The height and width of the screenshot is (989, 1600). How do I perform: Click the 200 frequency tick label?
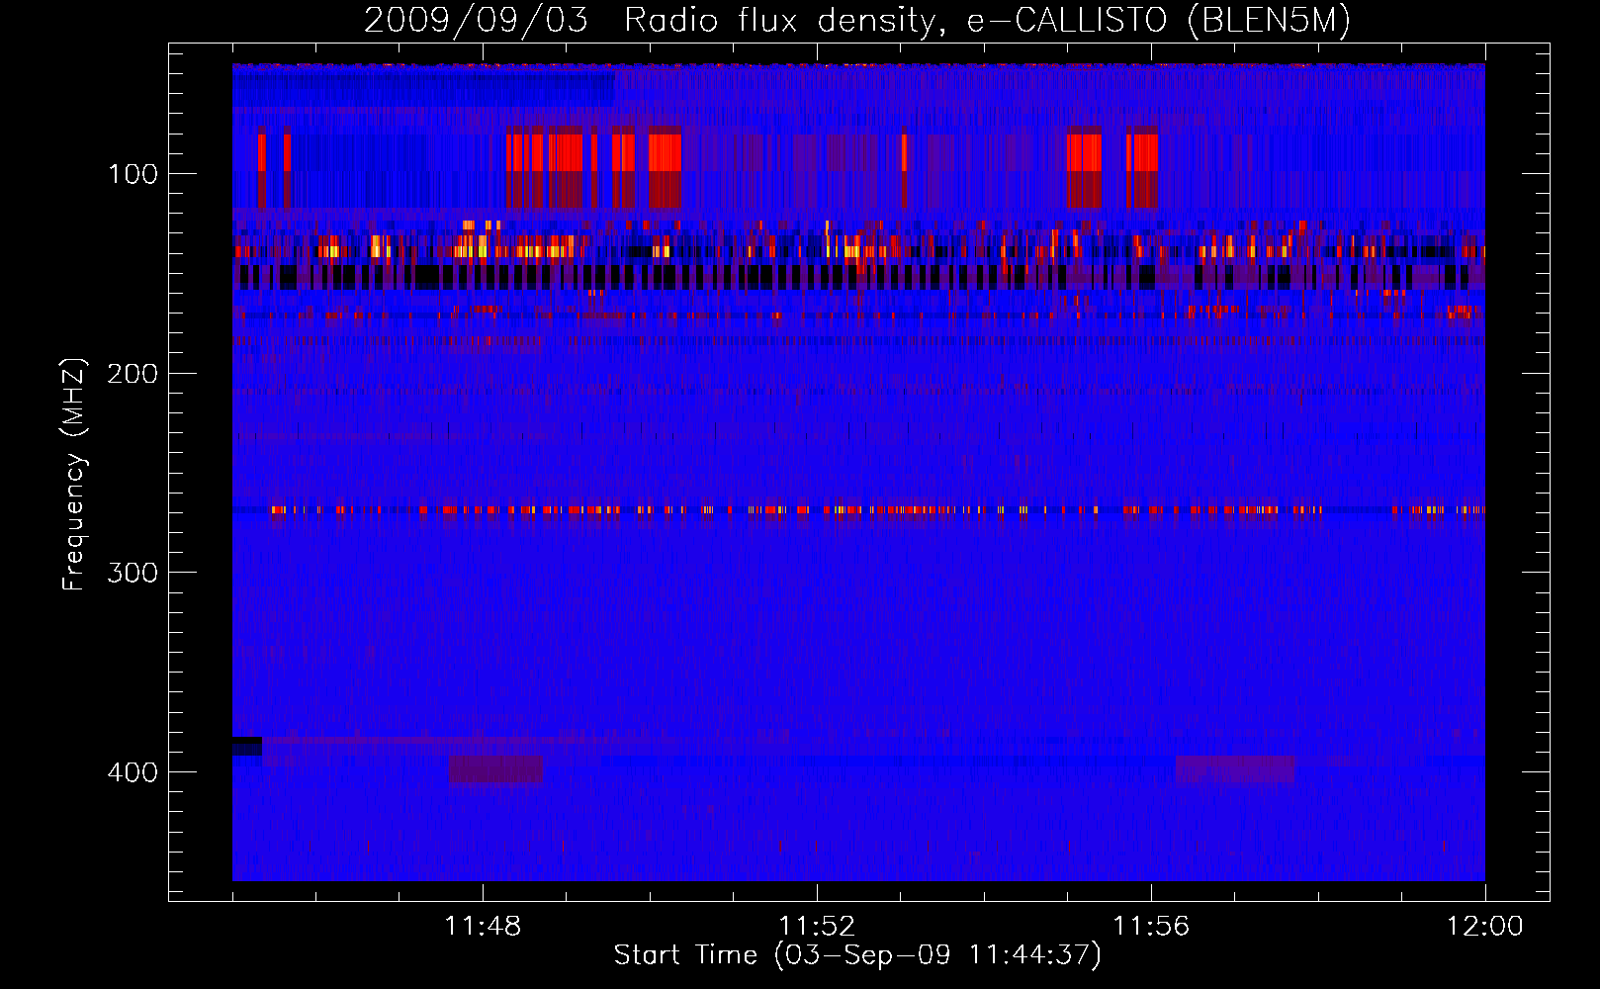click(x=133, y=374)
